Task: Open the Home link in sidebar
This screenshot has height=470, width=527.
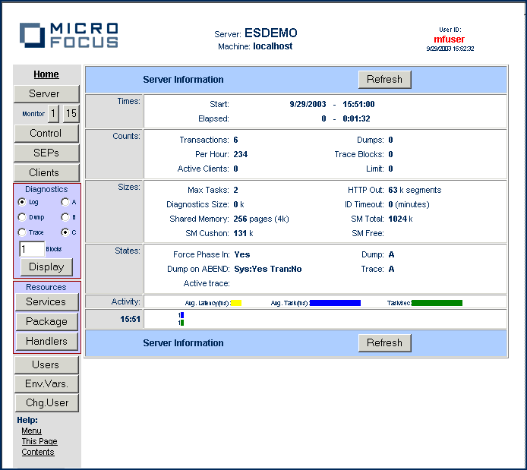Action: coord(46,74)
